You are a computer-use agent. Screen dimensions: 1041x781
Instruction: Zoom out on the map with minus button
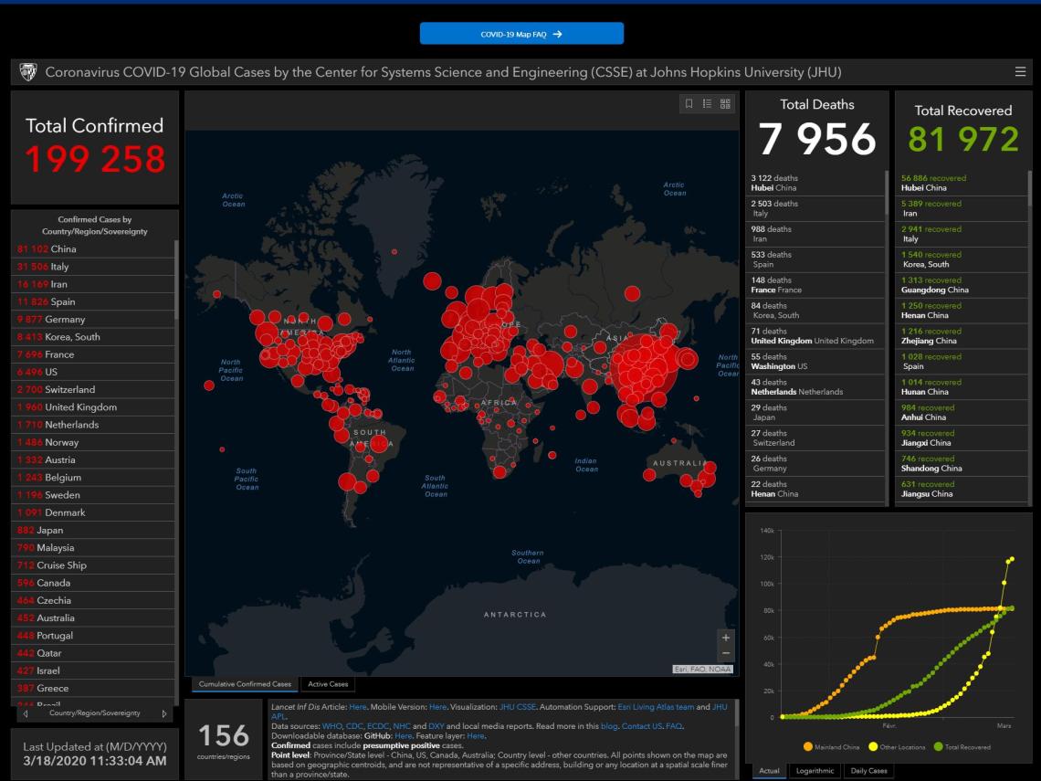tap(726, 653)
